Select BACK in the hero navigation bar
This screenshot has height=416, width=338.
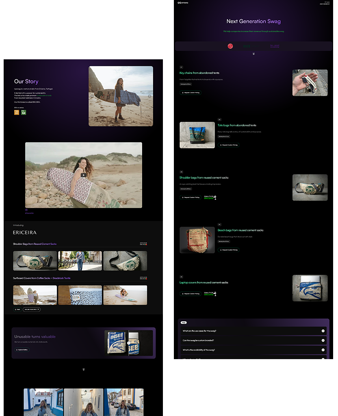click(247, 46)
